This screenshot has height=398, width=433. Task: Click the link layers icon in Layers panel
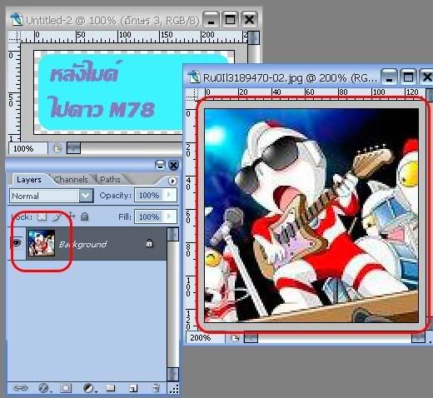[x=20, y=388]
